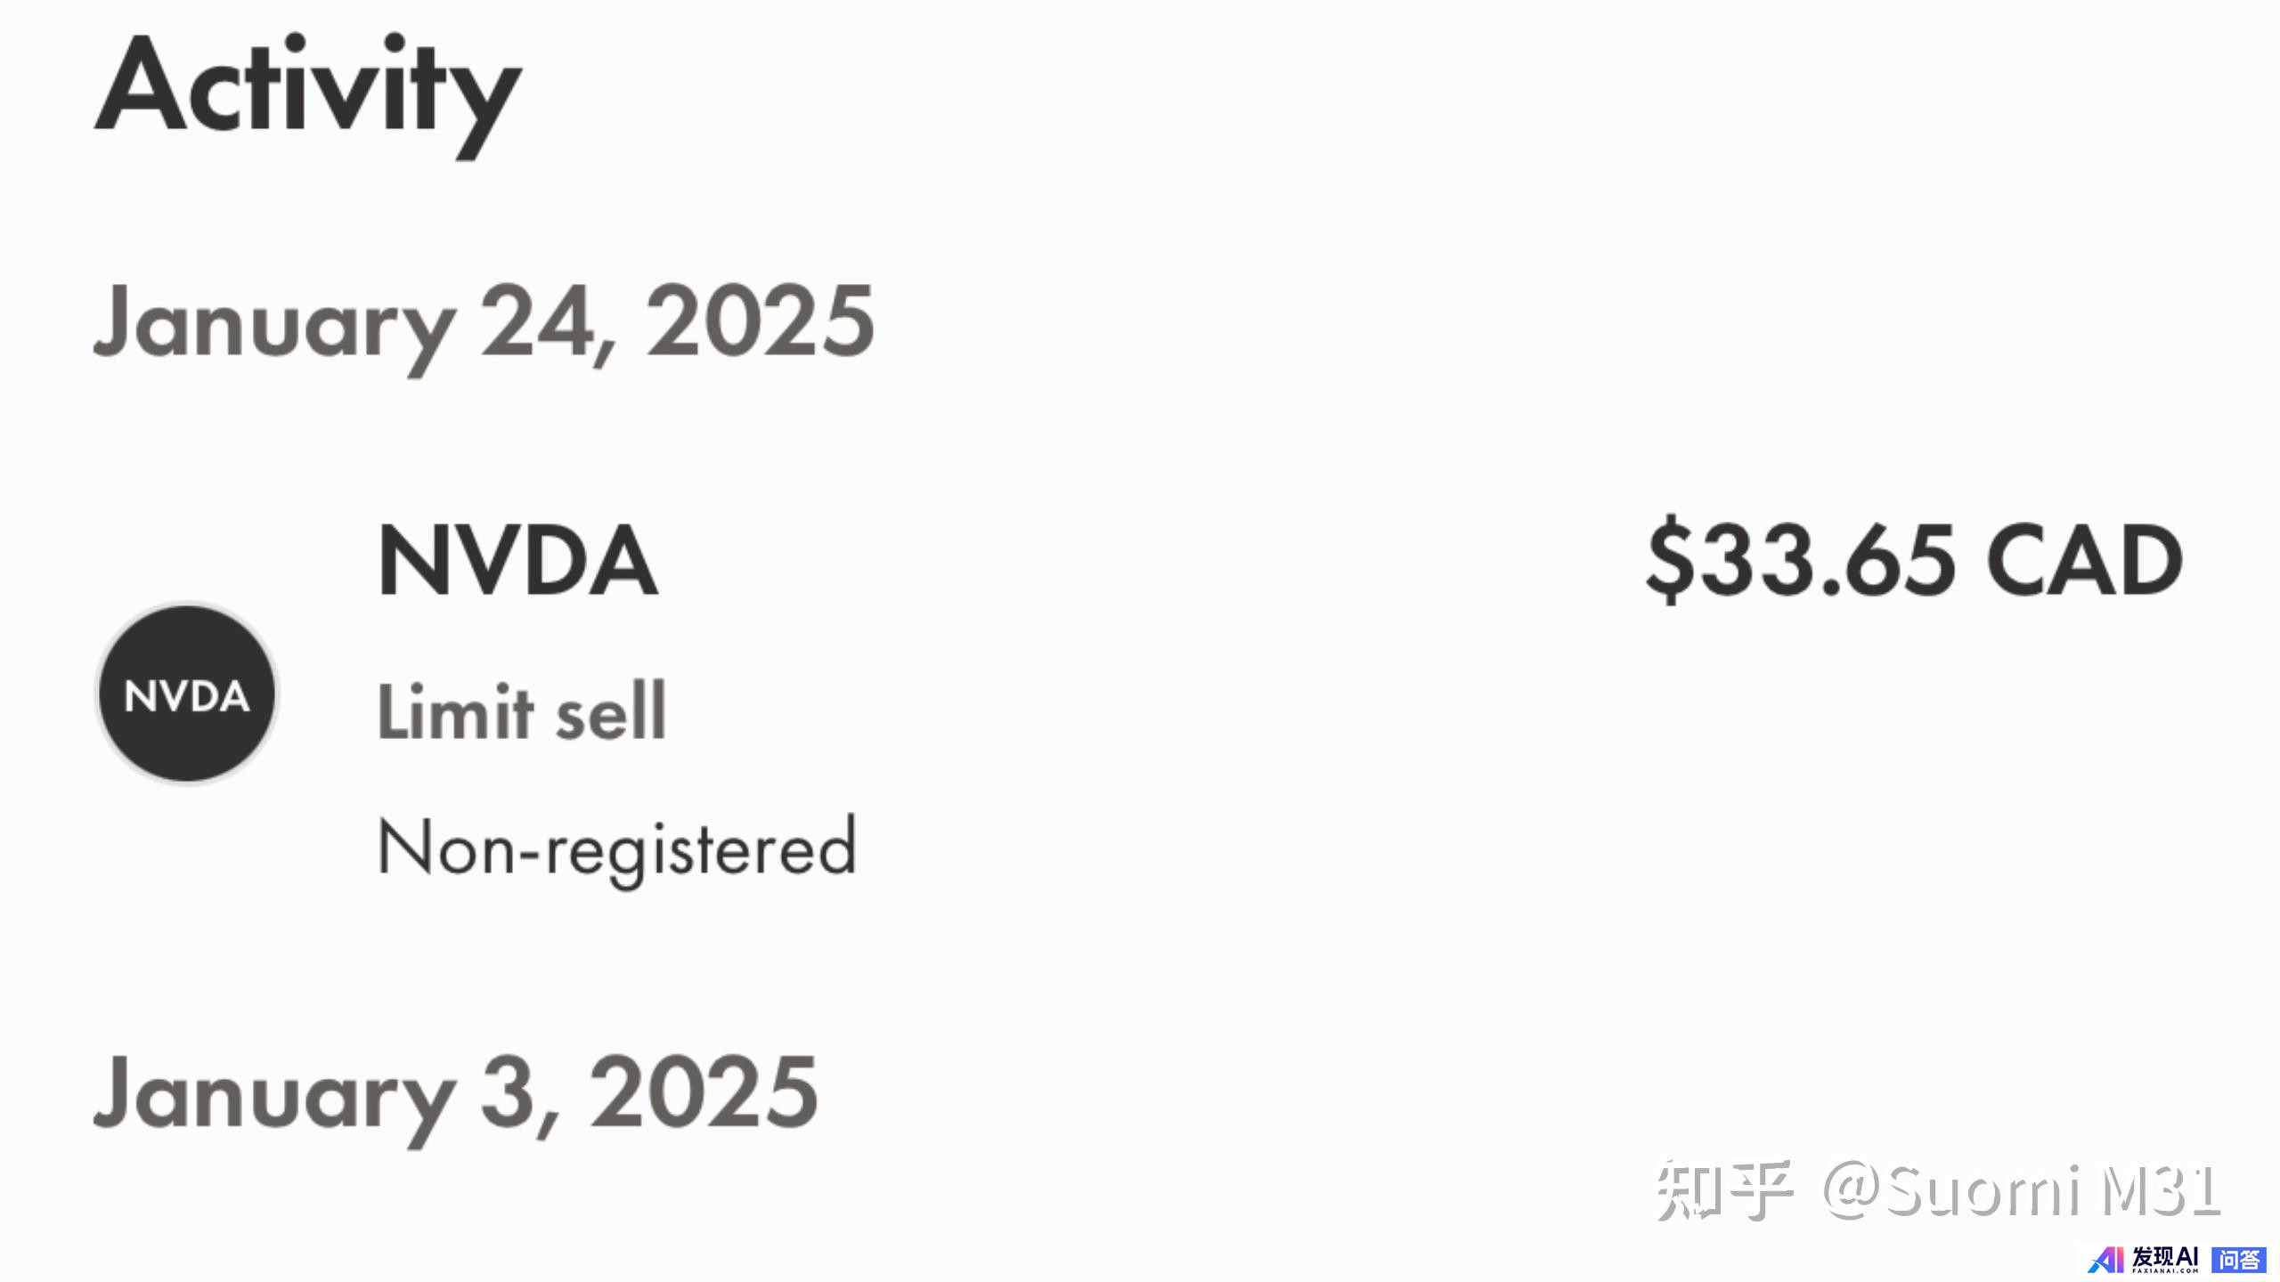This screenshot has height=1282, width=2280.
Task: Click the round NVDA ticker icon
Action: click(186, 694)
